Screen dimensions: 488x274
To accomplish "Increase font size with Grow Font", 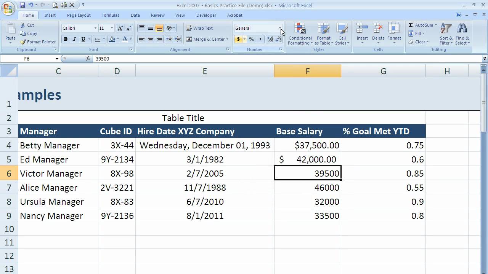I will pyautogui.click(x=120, y=28).
